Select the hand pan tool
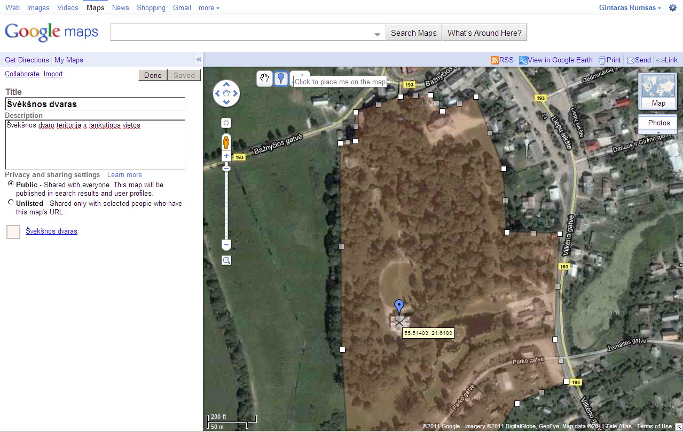This screenshot has width=683, height=432. click(264, 79)
